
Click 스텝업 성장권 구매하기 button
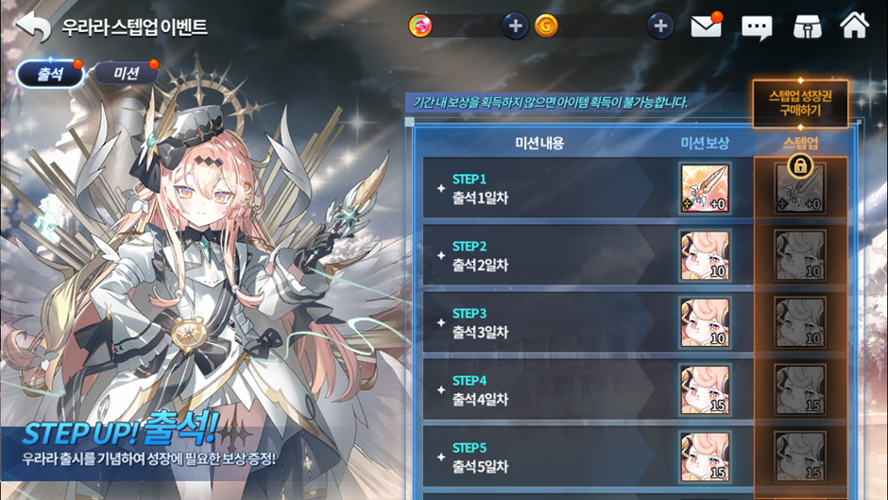point(800,103)
